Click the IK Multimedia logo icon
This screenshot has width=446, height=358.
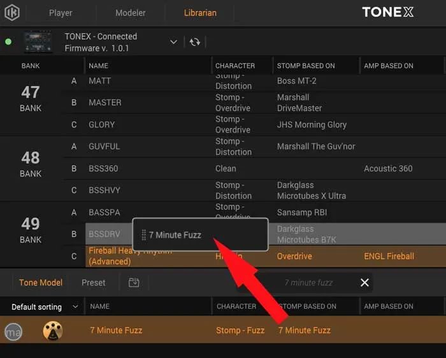(12, 13)
